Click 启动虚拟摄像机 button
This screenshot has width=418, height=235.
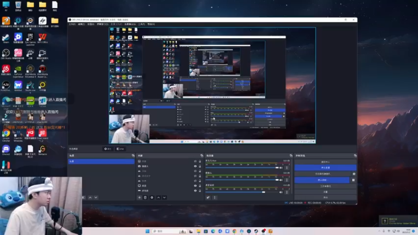click(323, 174)
